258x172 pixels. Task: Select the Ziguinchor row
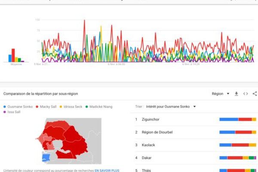[x=196, y=120]
